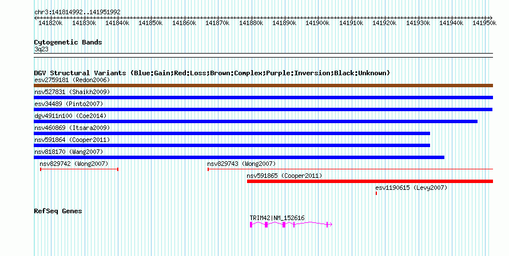Click the 141840k ruler tick label

point(117,23)
